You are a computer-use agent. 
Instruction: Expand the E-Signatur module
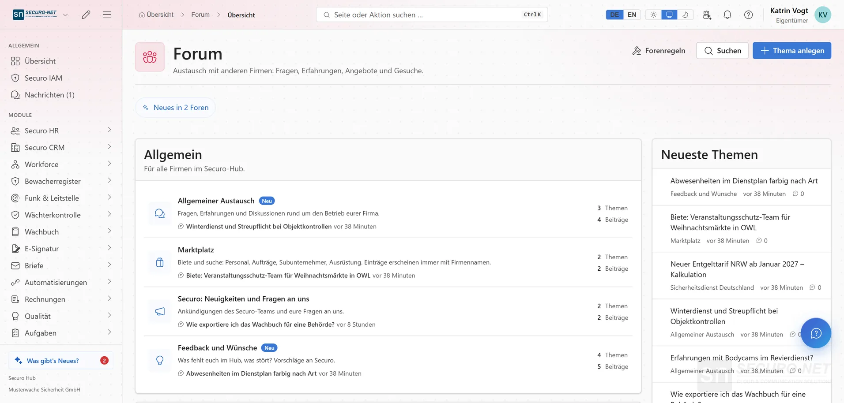point(109,248)
